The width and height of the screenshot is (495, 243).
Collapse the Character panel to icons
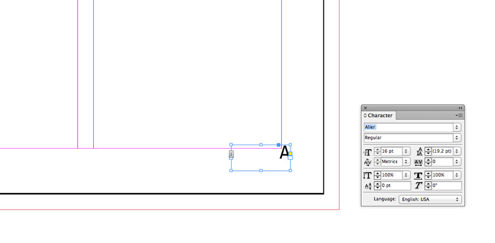point(460,108)
